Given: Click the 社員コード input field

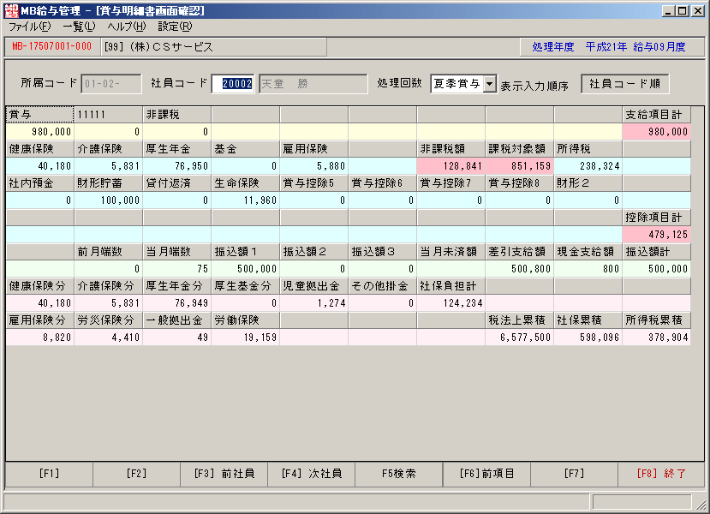Looking at the screenshot, I should pos(233,84).
